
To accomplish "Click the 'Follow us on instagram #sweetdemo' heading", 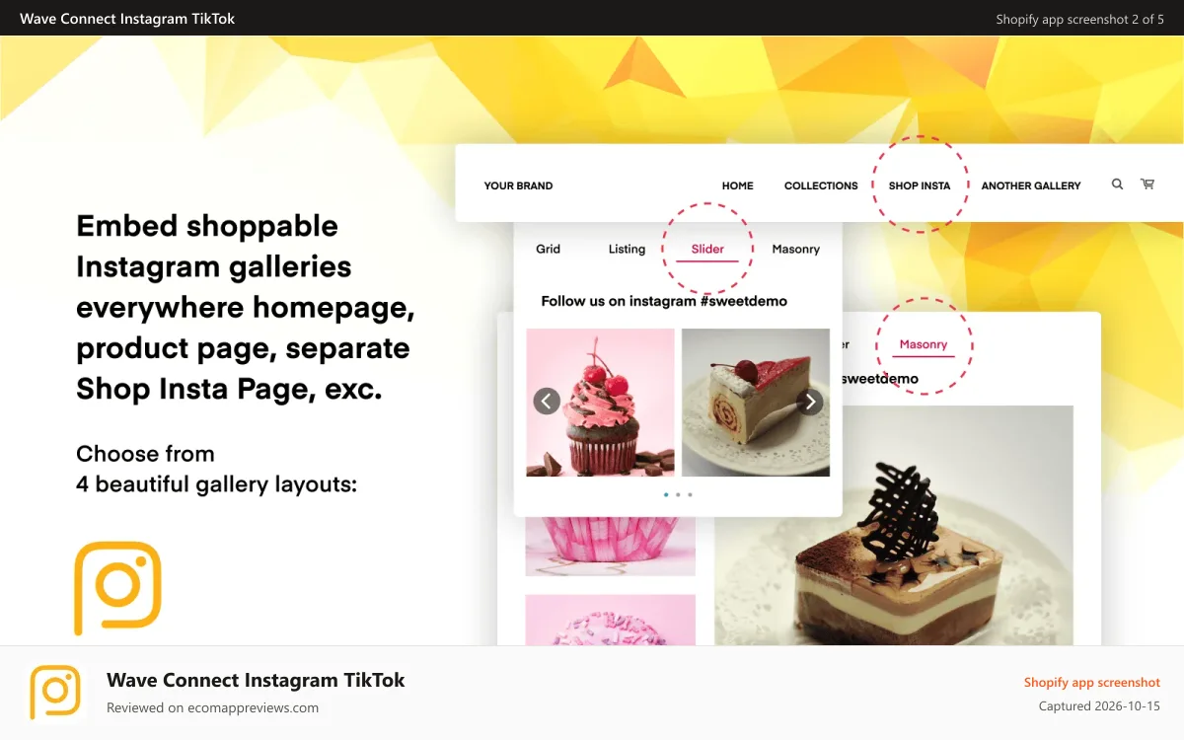I will click(x=664, y=301).
